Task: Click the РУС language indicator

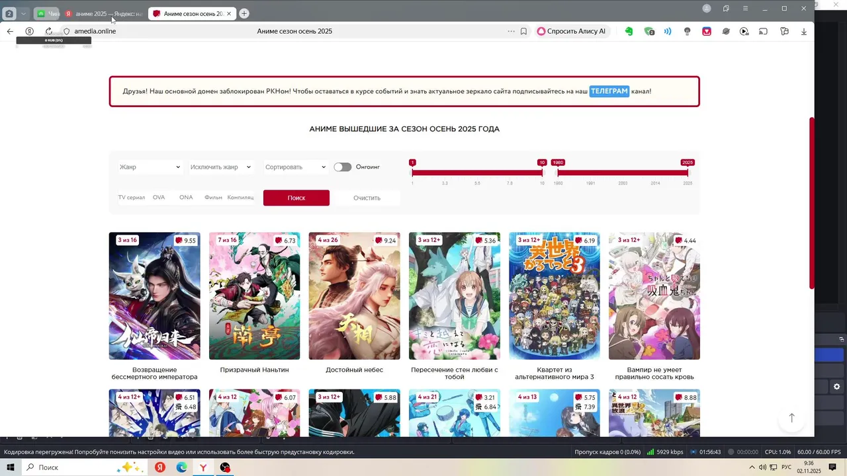Action: coord(785,467)
